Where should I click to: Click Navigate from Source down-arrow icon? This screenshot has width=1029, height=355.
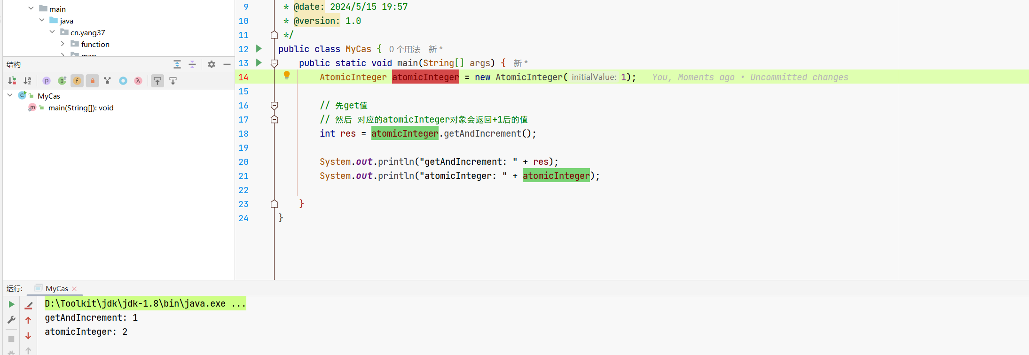[x=173, y=81]
